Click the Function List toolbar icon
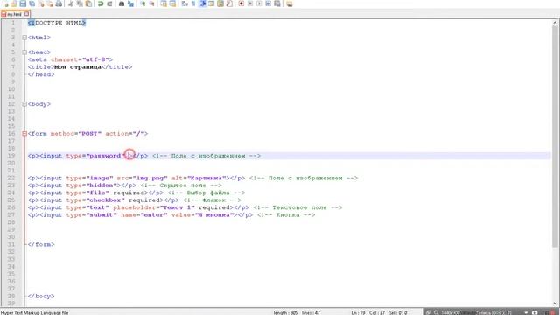 click(x=229, y=3)
